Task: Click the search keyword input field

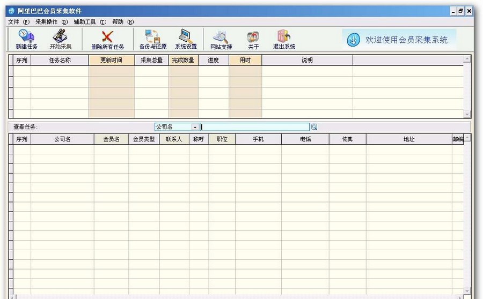Action: [x=255, y=127]
